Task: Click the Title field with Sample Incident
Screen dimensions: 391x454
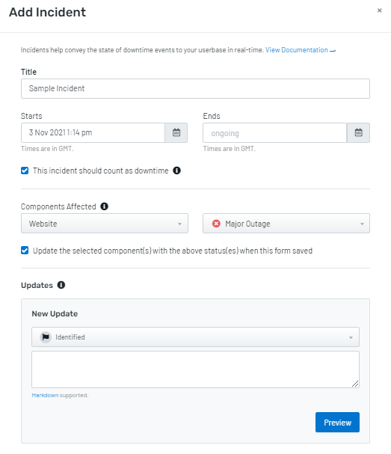Action: click(x=195, y=88)
